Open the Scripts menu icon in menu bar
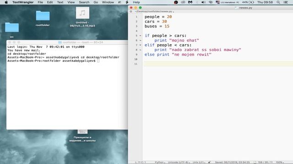Viewport: 293px width, 164px height. pyautogui.click(x=127, y=2)
